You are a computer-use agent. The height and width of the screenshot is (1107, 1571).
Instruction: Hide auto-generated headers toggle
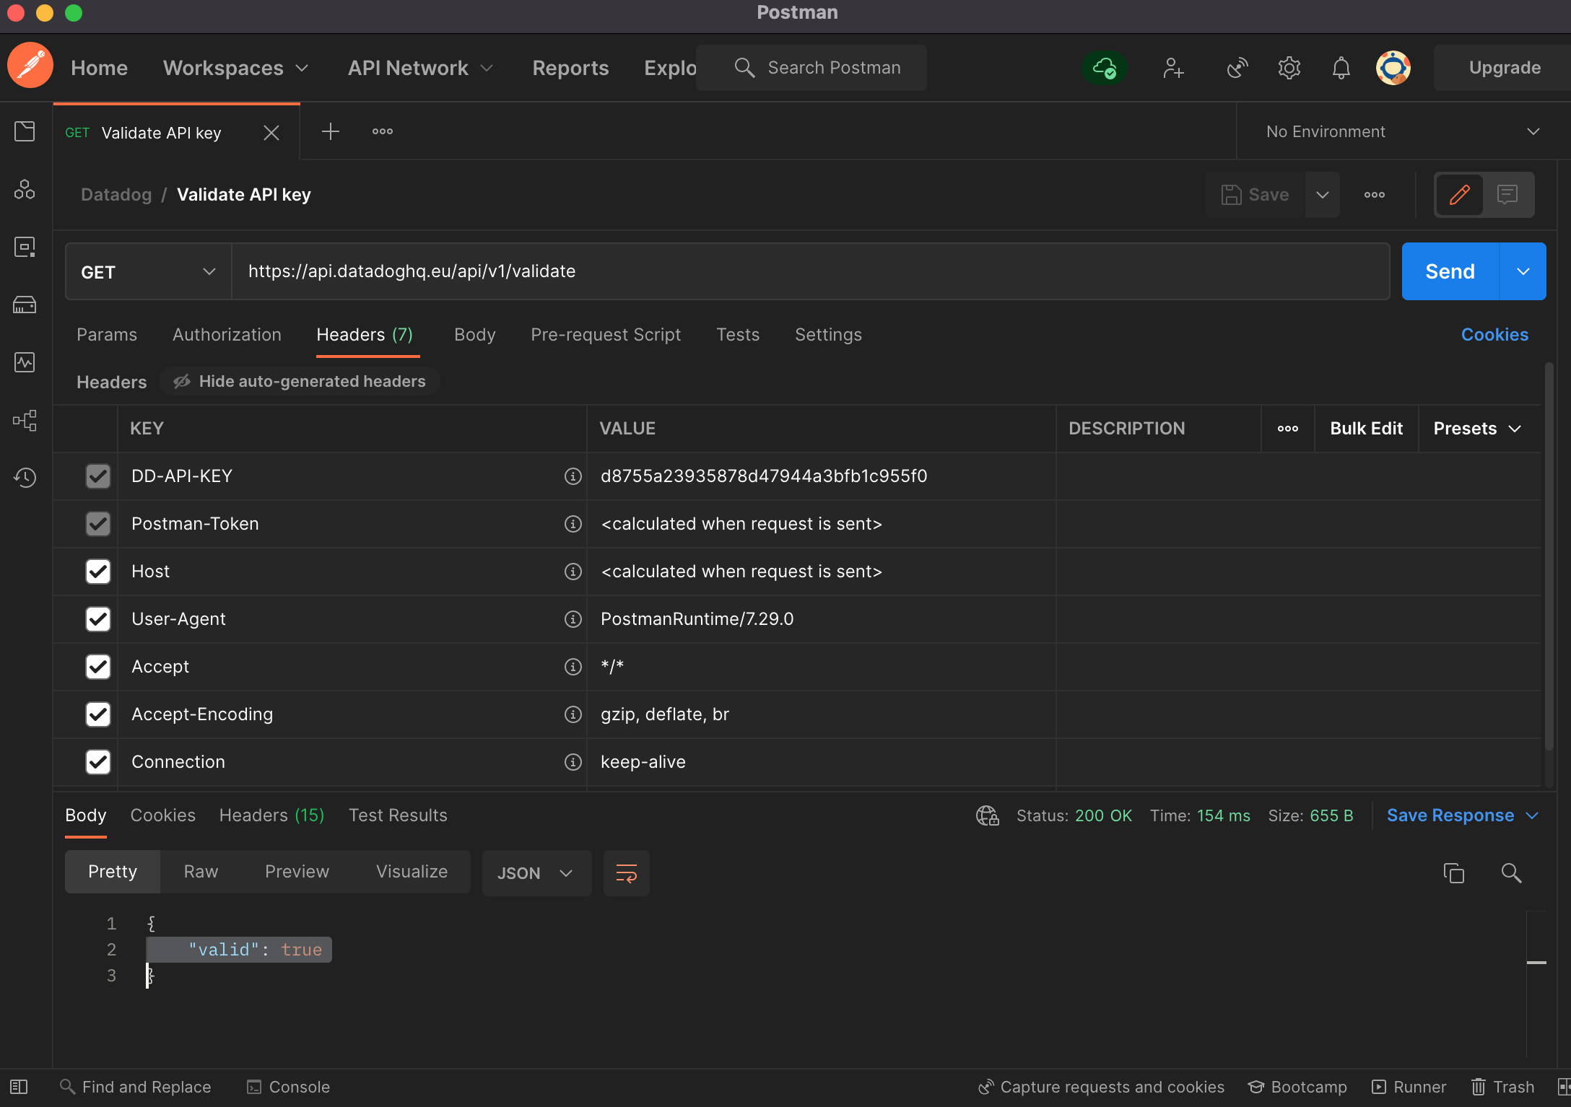(x=300, y=381)
